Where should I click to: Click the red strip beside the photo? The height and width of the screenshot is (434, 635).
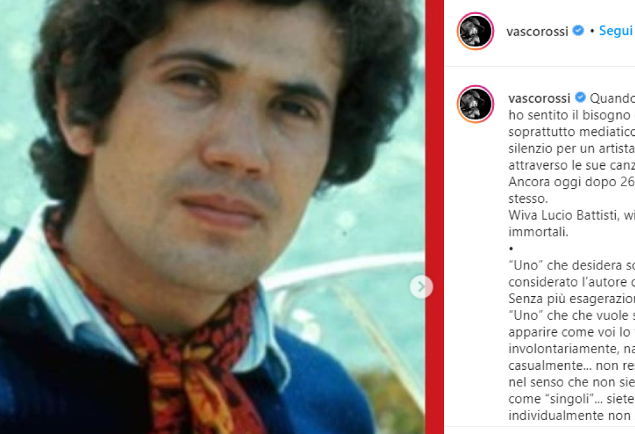click(434, 217)
